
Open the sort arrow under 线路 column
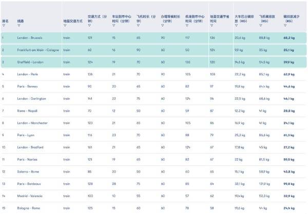click(19, 26)
